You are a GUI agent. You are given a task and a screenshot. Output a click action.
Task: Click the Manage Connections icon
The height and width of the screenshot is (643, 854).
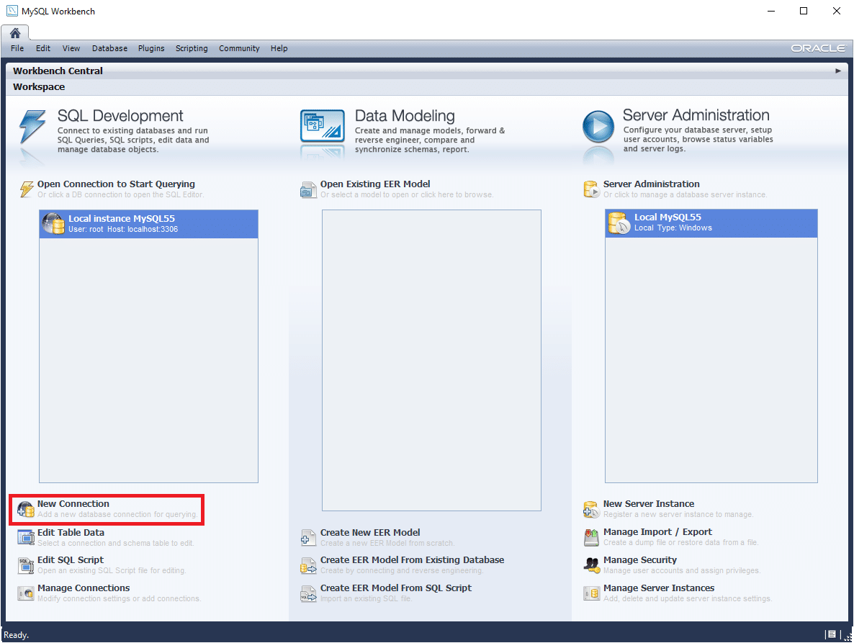[x=26, y=593]
